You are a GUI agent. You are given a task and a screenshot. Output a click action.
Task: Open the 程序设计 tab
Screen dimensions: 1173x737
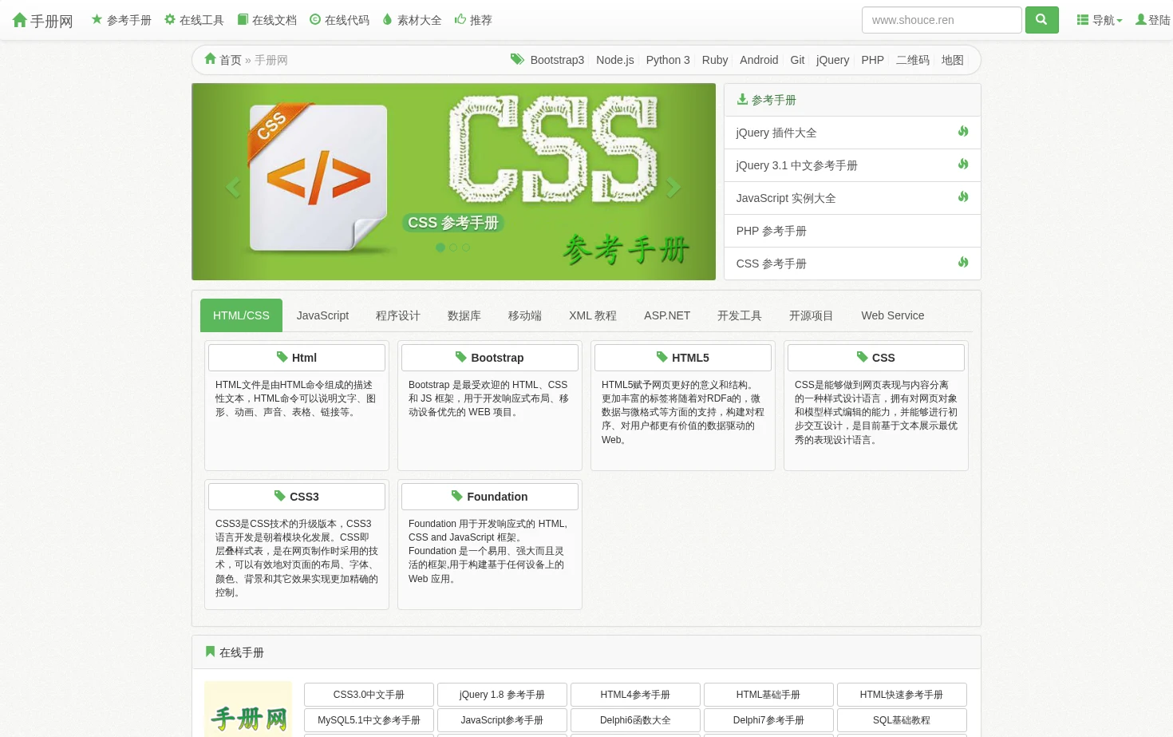coord(398,315)
